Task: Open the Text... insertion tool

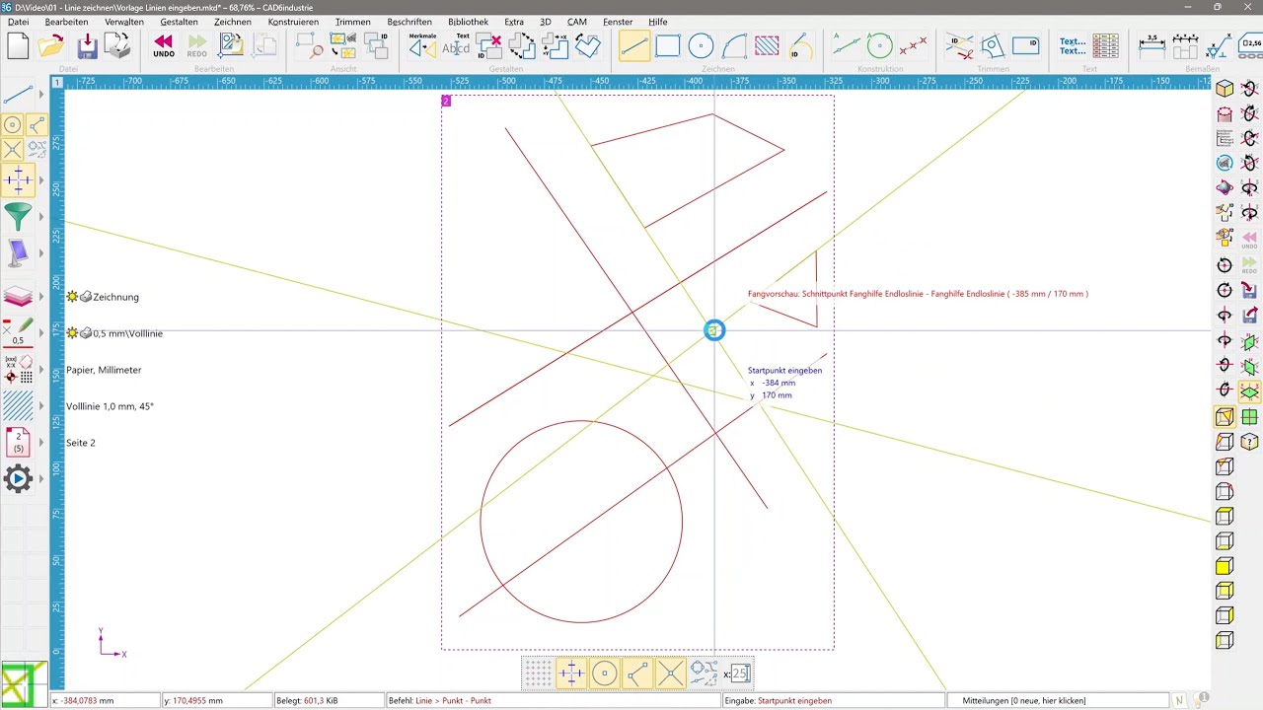Action: pyautogui.click(x=1073, y=45)
